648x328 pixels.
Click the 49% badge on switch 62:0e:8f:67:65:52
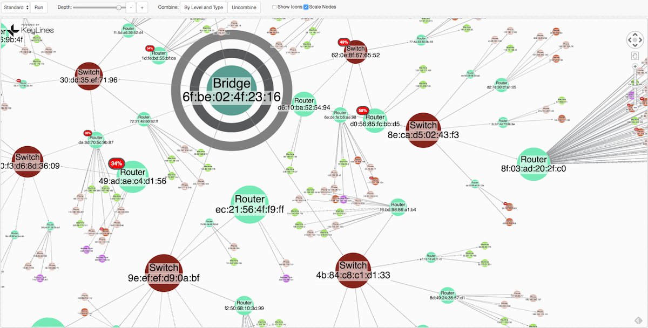pos(344,41)
